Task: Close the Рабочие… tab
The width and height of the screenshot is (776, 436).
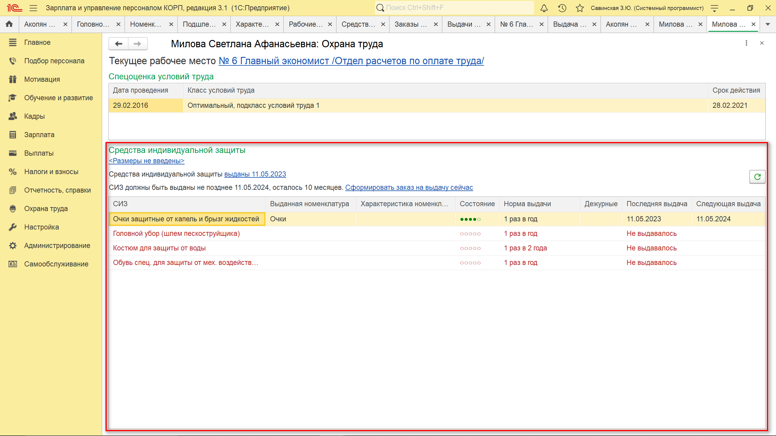Action: click(330, 24)
